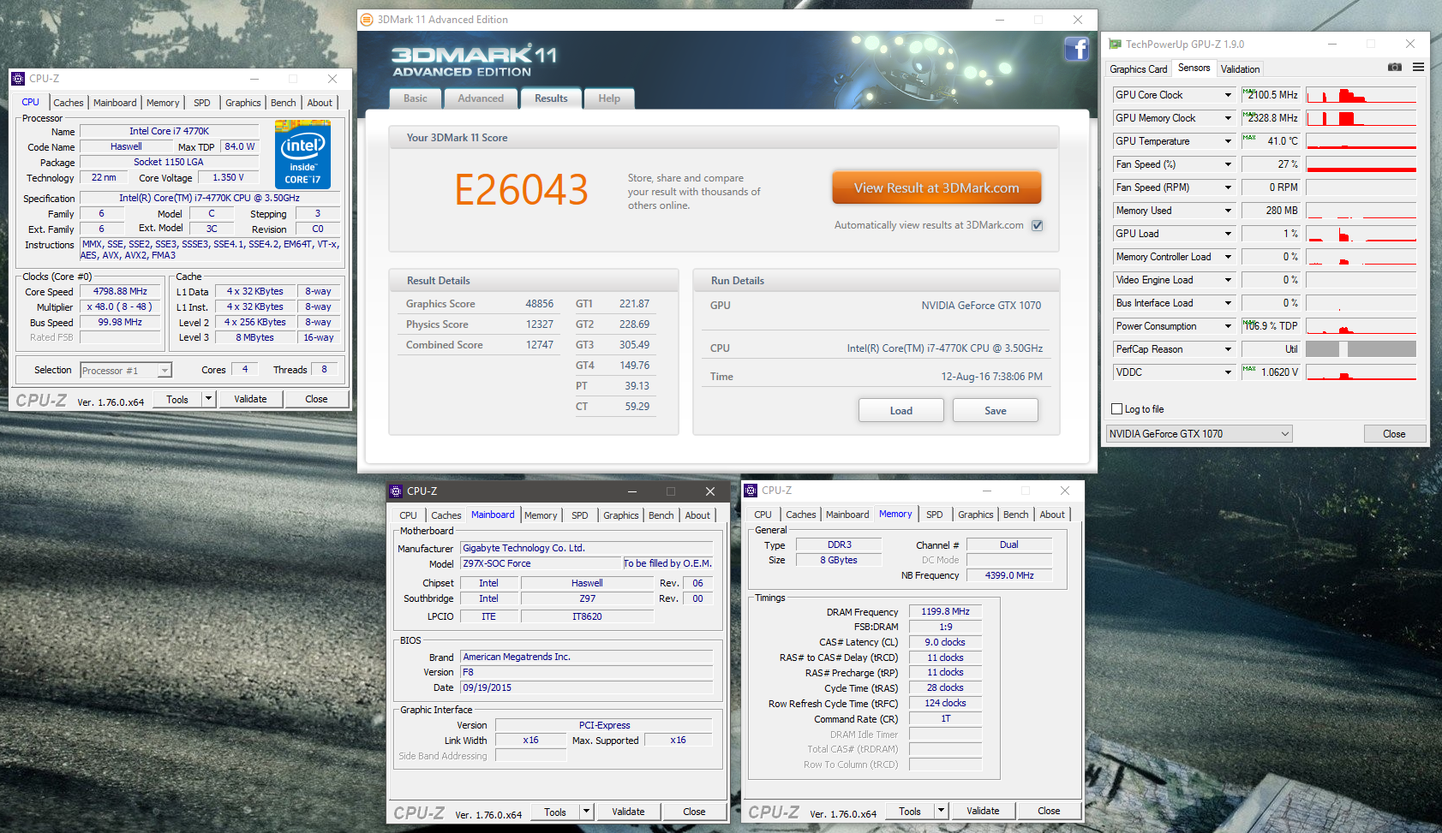
Task: Click the GPU-Z camera screenshot icon
Action: (1395, 67)
